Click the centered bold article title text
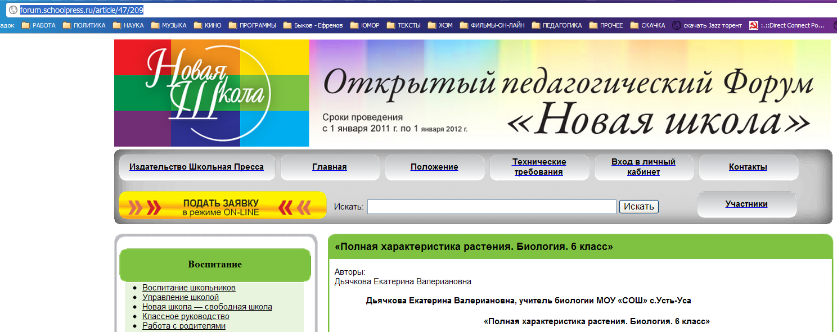This screenshot has height=332, width=837. point(597,322)
